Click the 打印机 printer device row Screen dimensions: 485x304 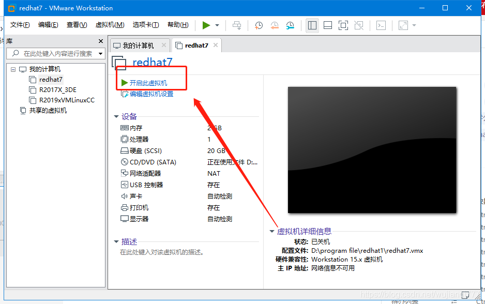pyautogui.click(x=189, y=208)
